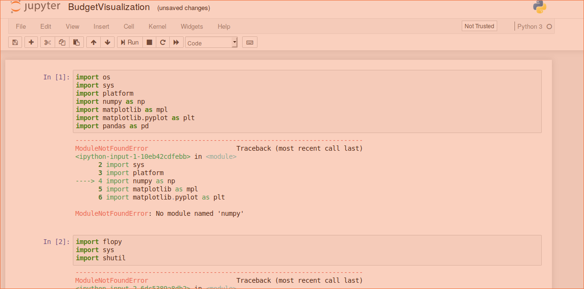The image size is (584, 289).
Task: Open the Widgets menu
Action: click(x=192, y=26)
